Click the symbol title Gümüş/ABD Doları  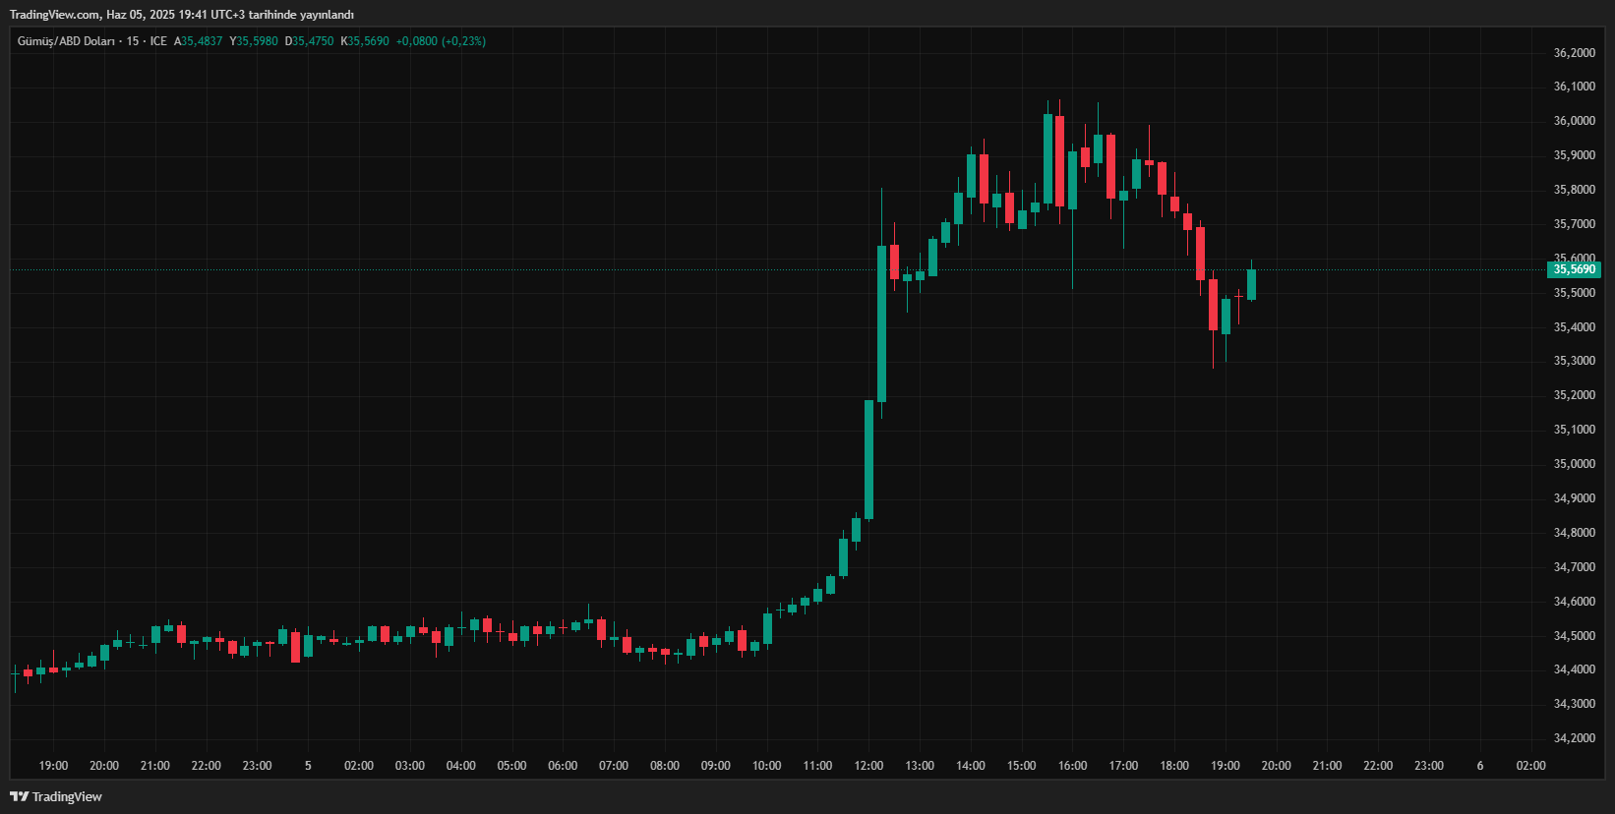coord(66,41)
